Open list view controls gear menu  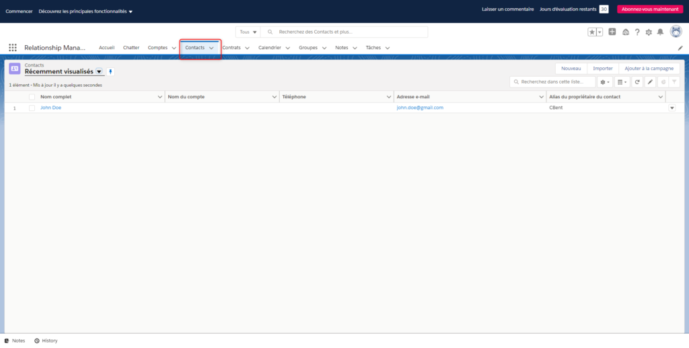[x=605, y=82]
